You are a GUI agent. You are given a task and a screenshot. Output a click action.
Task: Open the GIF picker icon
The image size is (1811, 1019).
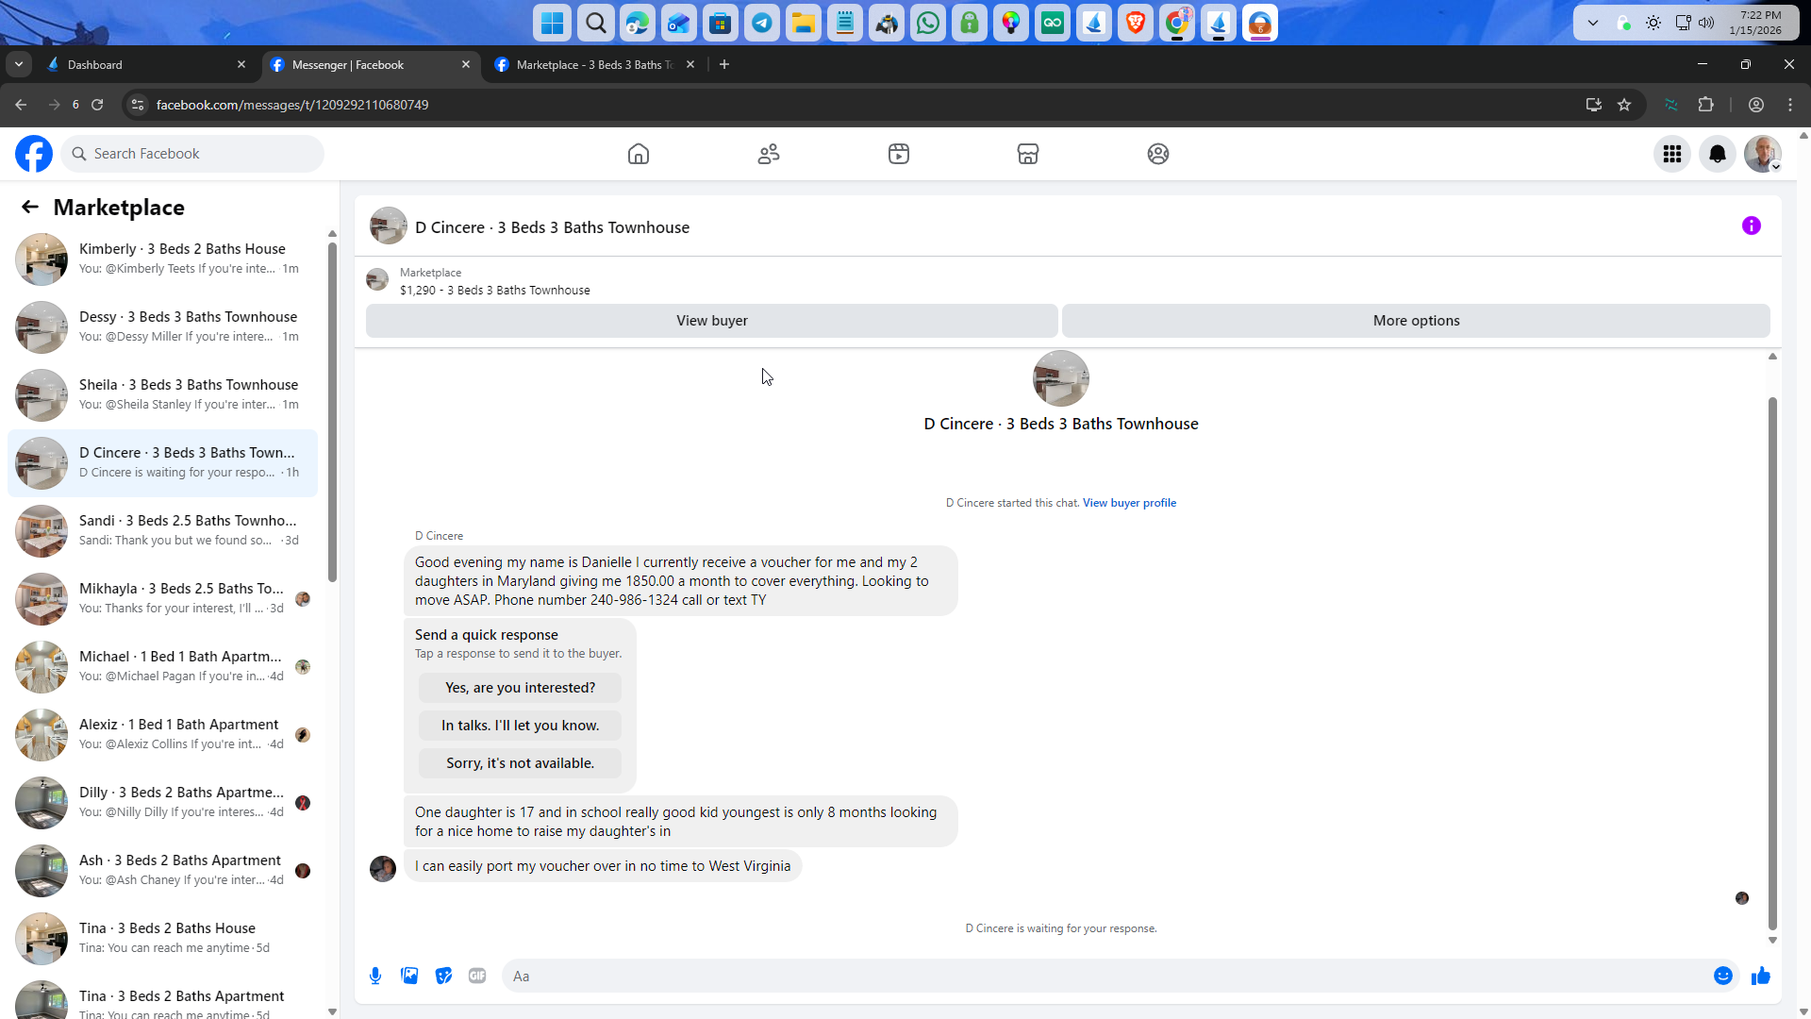point(477,976)
